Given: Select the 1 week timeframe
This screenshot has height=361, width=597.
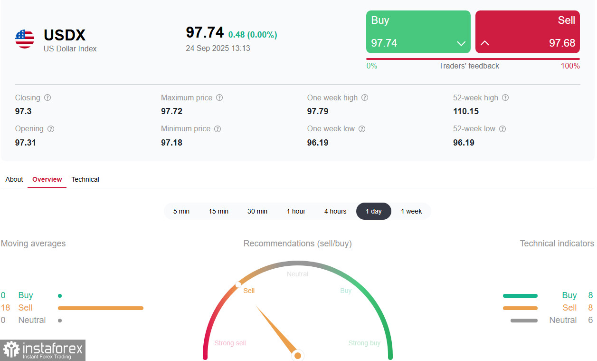Looking at the screenshot, I should point(411,211).
